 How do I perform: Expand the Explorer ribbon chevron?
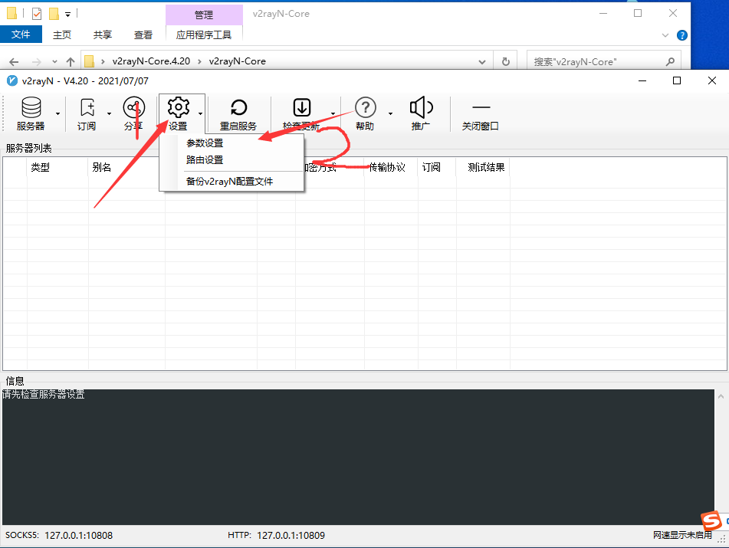(665, 35)
